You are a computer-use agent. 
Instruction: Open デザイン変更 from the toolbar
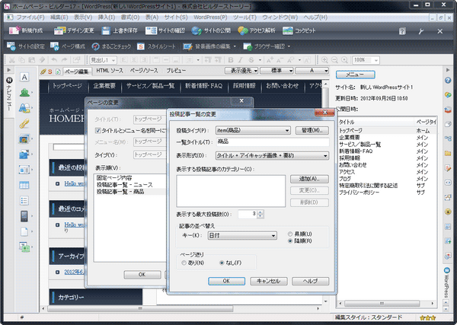click(x=74, y=30)
